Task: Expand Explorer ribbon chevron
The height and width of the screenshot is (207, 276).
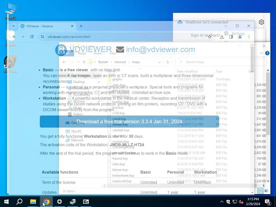Action: (261, 53)
